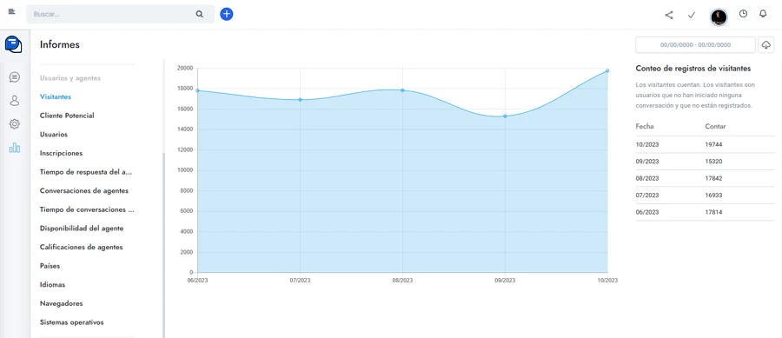Viewport: 782px width, 338px height.
Task: Open the Sistemas operativos report
Action: click(x=72, y=322)
